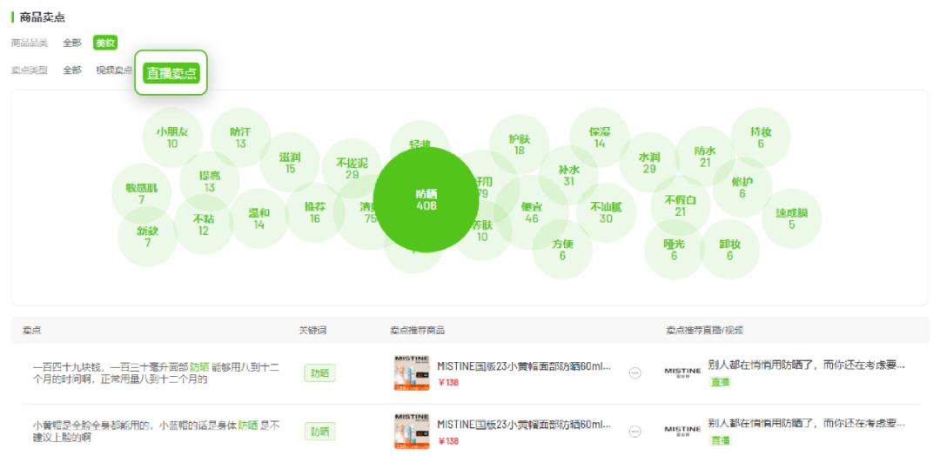The image size is (940, 456).
Task: Open second MISTINE product thumbnail image
Action: [x=412, y=431]
